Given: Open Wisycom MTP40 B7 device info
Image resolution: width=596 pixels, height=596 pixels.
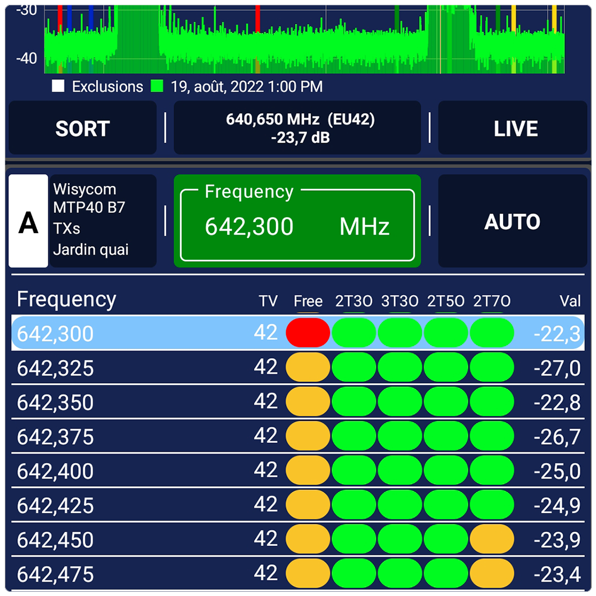Looking at the screenshot, I should coord(103,221).
